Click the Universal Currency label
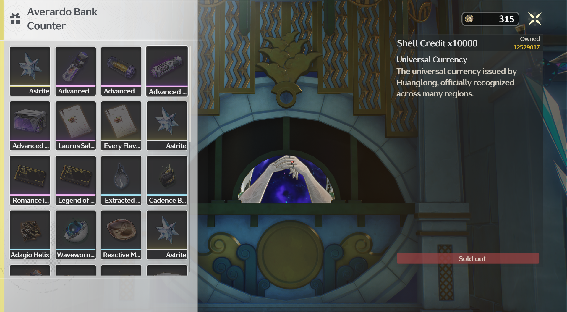 (x=432, y=59)
